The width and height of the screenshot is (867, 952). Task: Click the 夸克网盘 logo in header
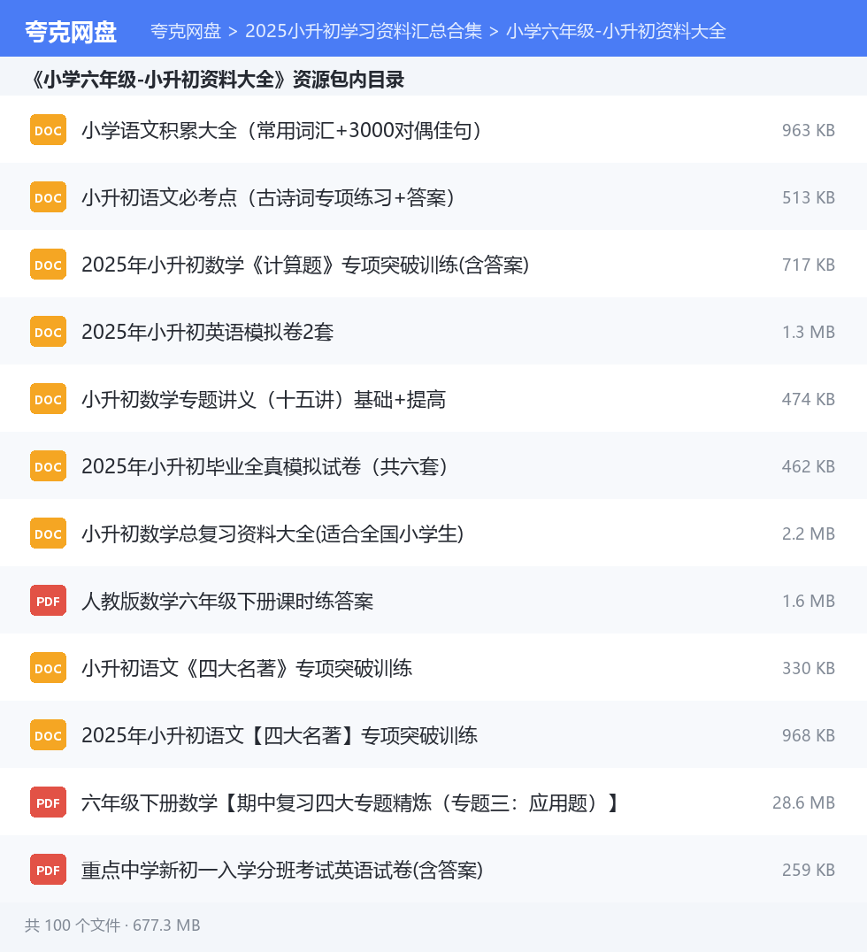click(71, 32)
